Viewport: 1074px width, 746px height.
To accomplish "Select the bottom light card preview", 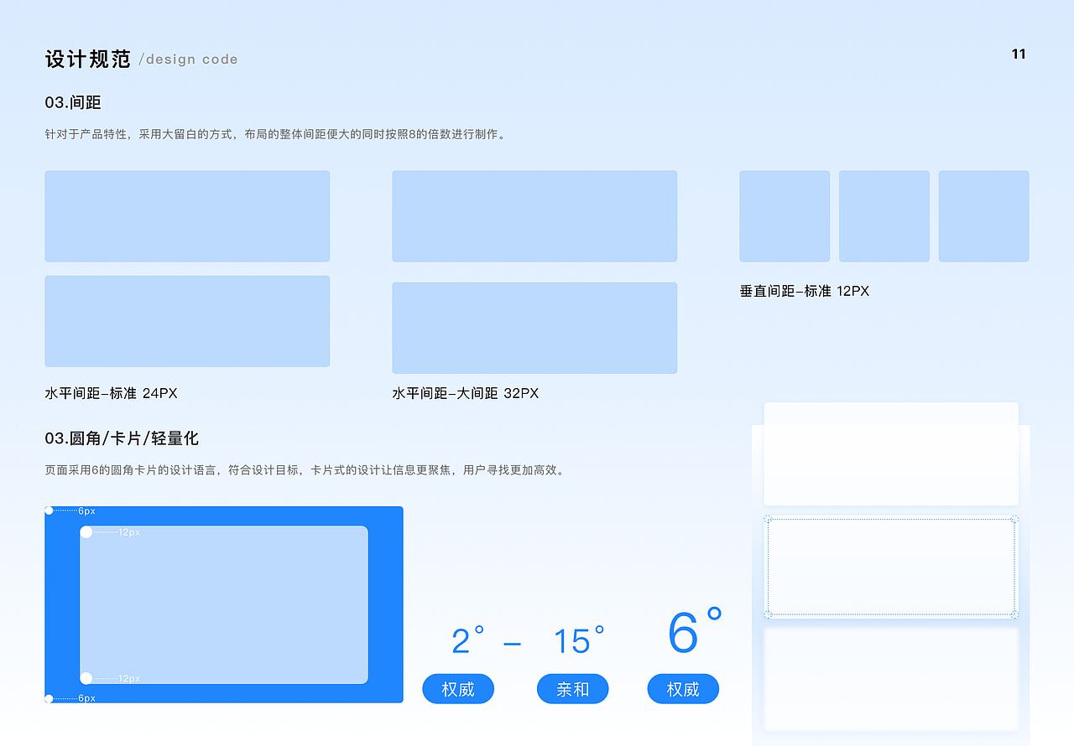I will click(x=891, y=677).
